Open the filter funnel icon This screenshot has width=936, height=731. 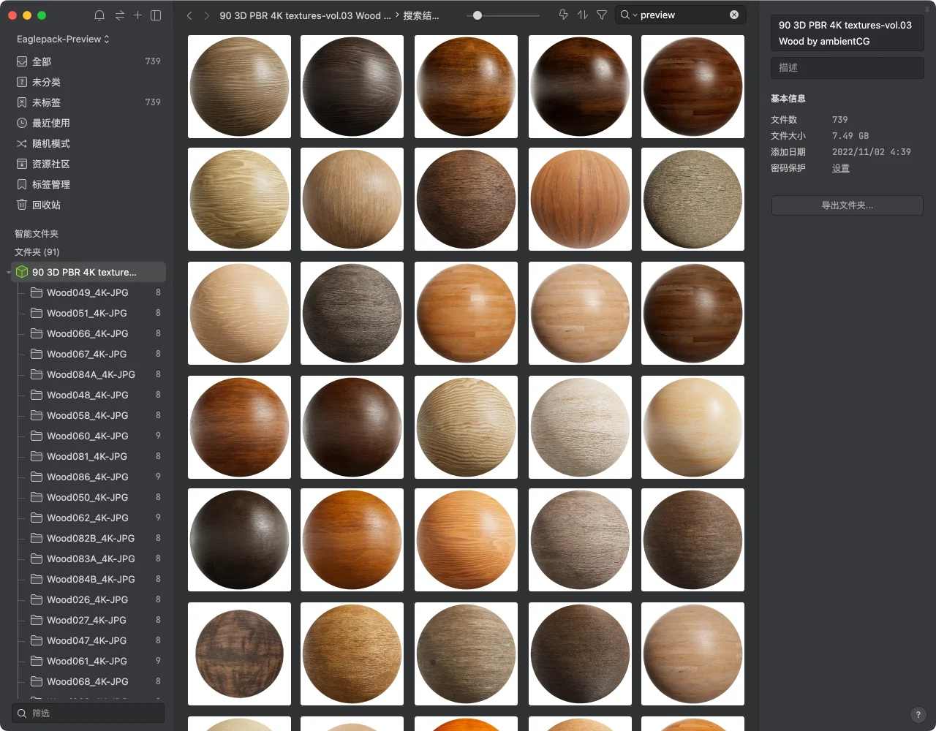click(602, 15)
